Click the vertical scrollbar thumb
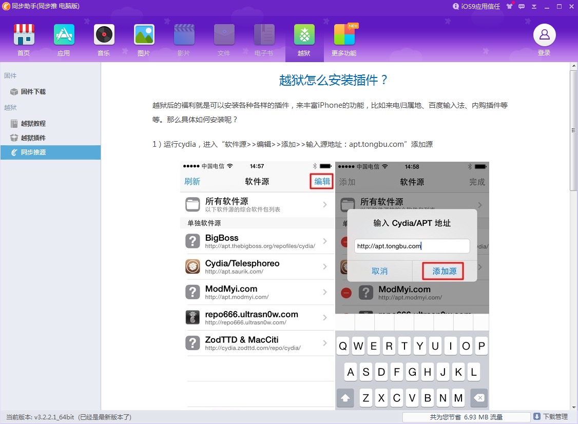 (573, 130)
